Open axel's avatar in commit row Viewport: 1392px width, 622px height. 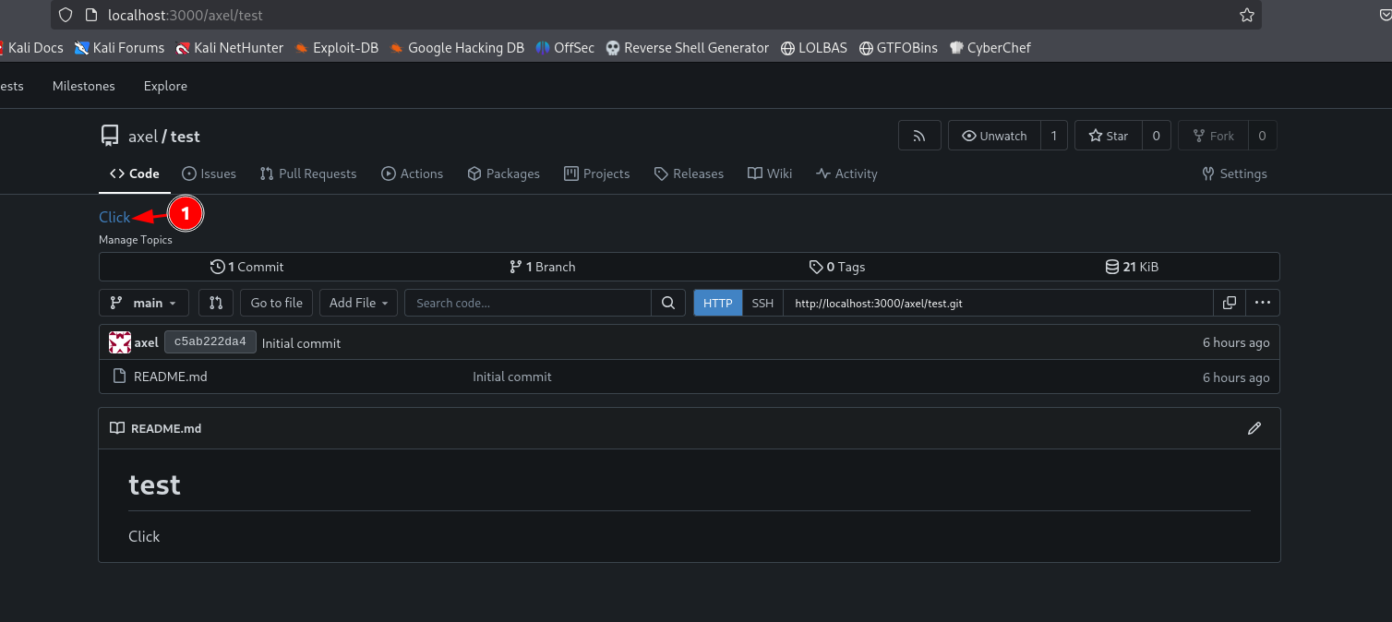click(120, 342)
